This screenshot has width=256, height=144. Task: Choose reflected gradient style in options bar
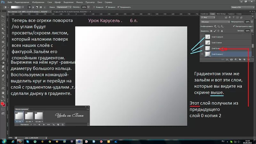[41, 7]
